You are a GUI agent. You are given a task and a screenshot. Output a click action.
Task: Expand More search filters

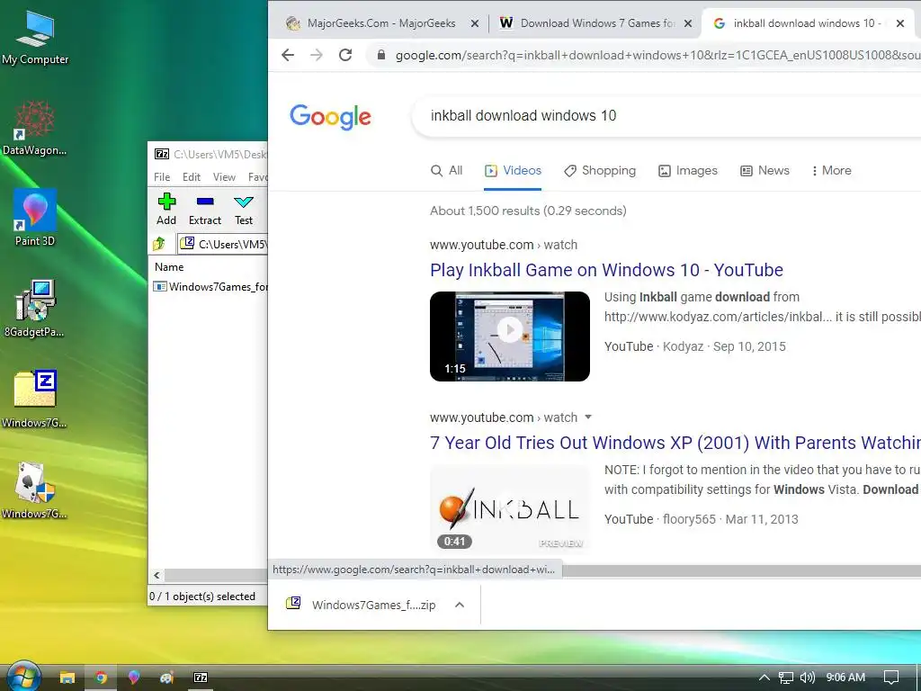(x=831, y=171)
